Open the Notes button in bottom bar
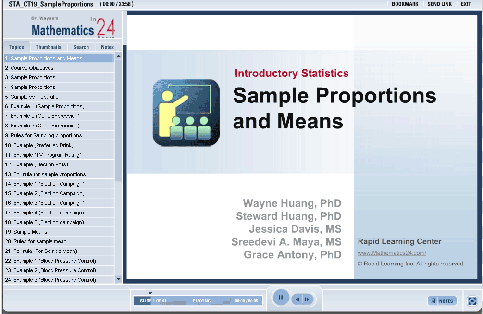Viewport: 483px width, 314px height. (x=442, y=301)
